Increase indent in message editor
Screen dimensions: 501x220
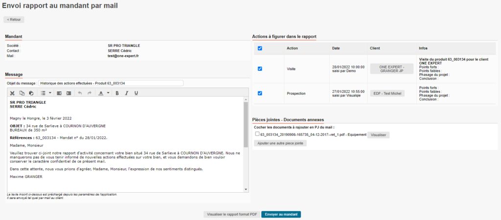pos(68,93)
